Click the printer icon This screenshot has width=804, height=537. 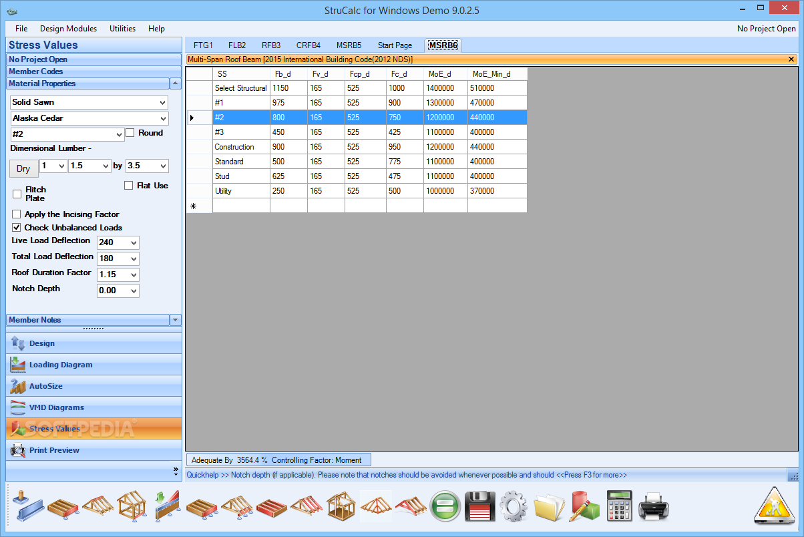[654, 507]
